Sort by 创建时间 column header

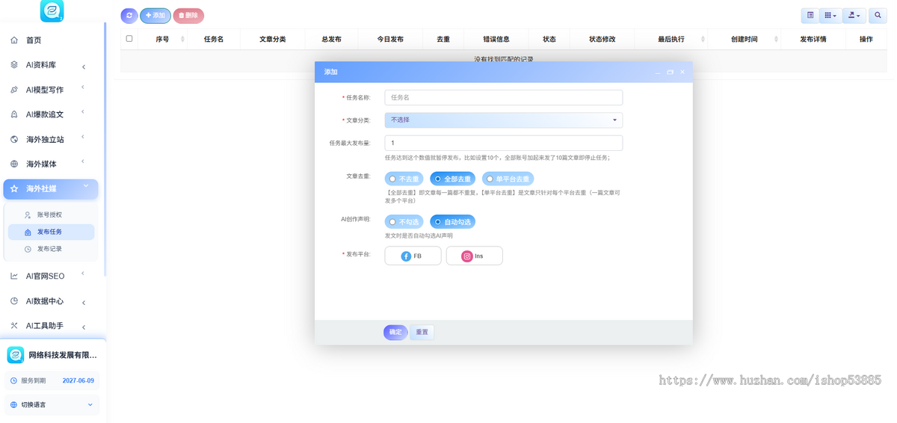point(744,39)
